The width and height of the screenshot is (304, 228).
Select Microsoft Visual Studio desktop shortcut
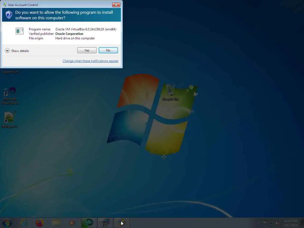click(10, 96)
